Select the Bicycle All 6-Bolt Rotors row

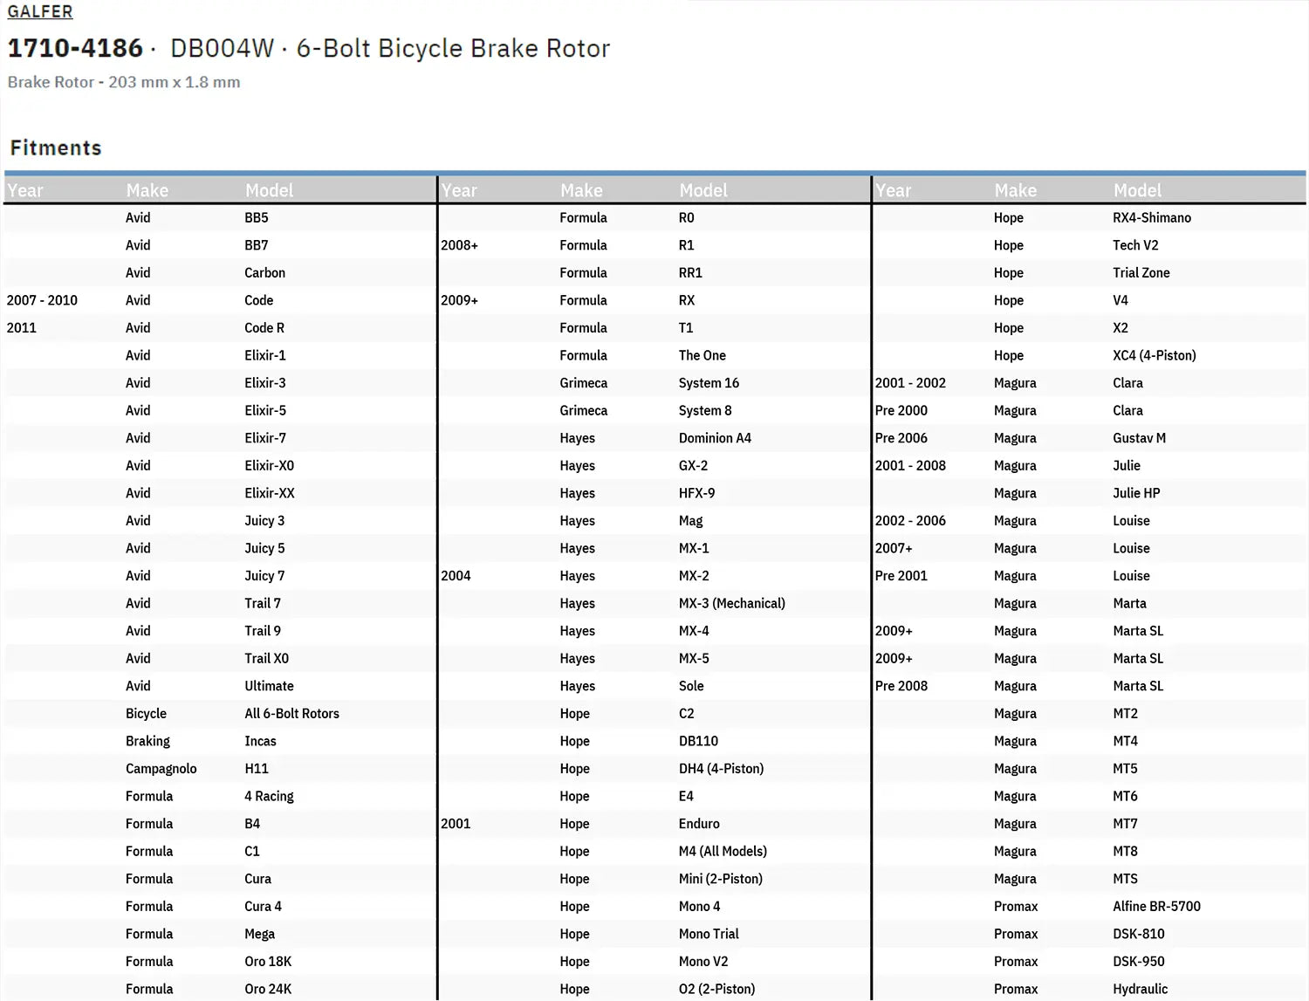pos(220,714)
